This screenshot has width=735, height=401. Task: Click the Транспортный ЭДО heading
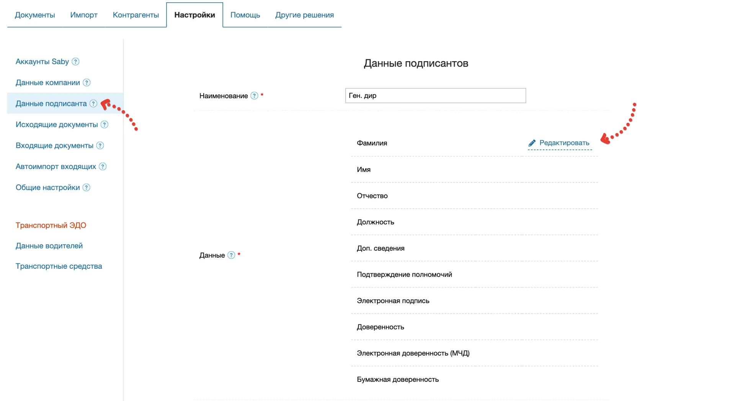pyautogui.click(x=51, y=225)
